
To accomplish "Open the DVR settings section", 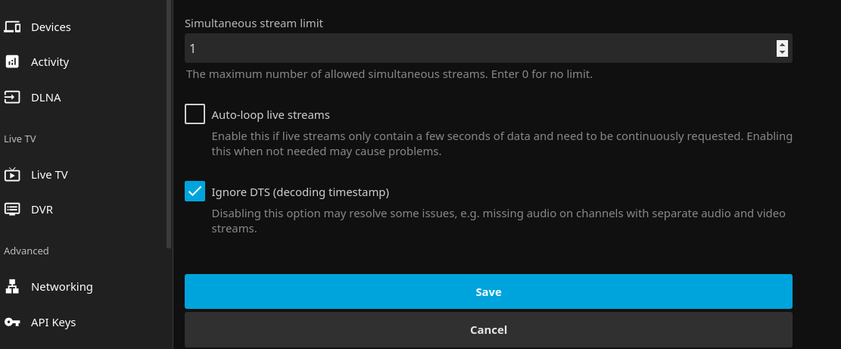I will tap(42, 210).
